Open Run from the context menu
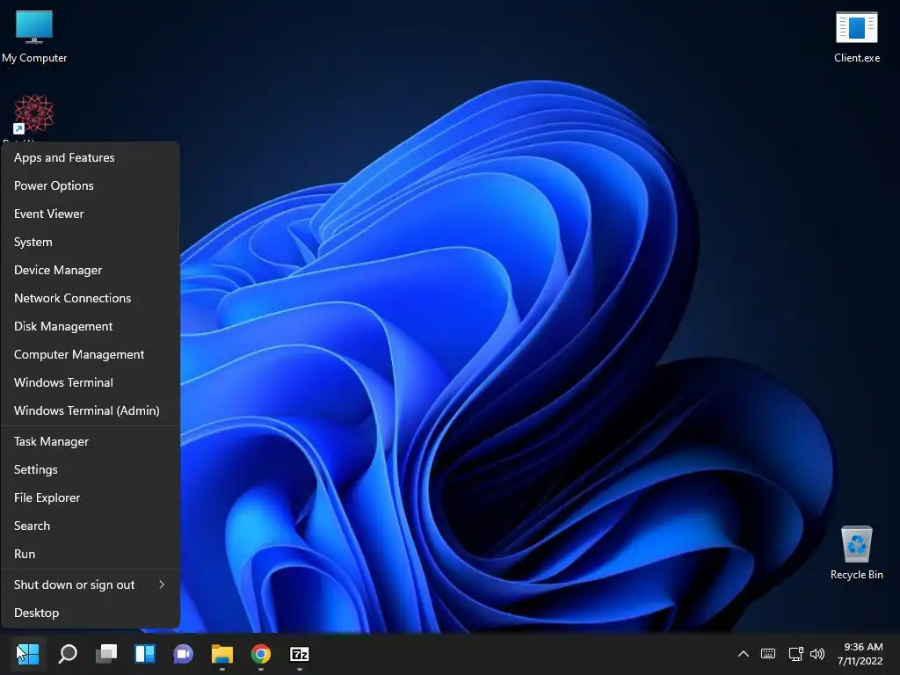The height and width of the screenshot is (675, 900). click(91, 554)
